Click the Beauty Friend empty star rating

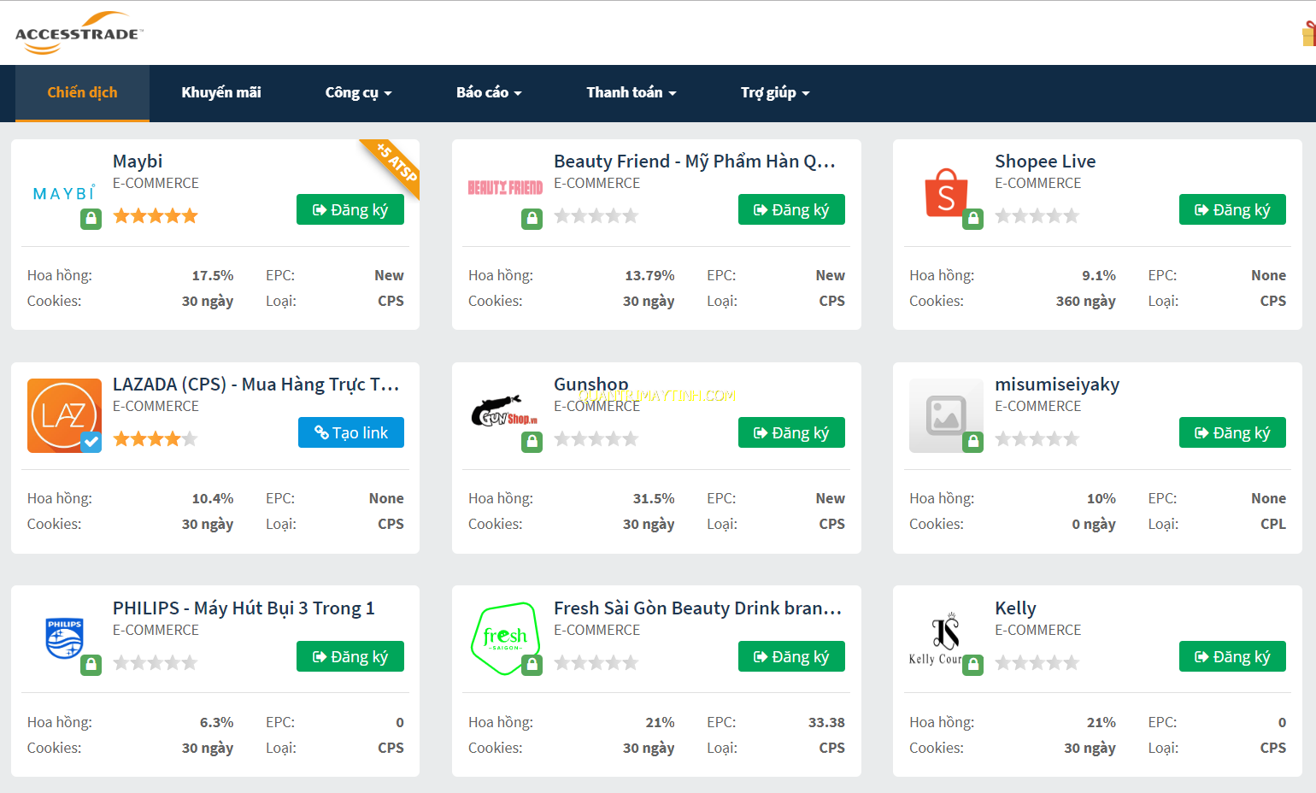pyautogui.click(x=596, y=216)
